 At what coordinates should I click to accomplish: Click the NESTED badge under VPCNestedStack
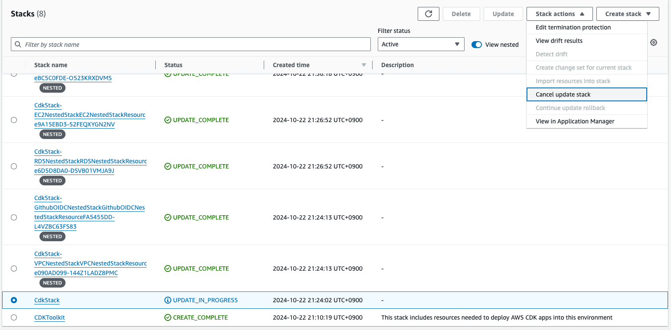tap(52, 283)
